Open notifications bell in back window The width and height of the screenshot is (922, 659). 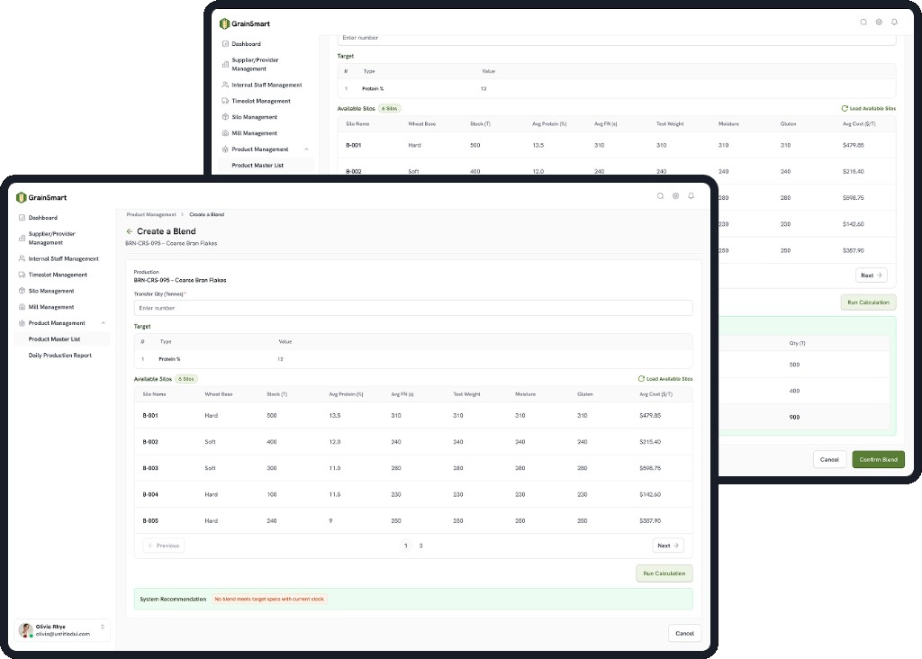[894, 22]
